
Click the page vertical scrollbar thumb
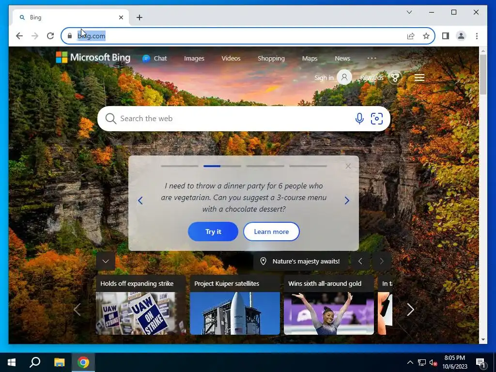click(x=483, y=74)
